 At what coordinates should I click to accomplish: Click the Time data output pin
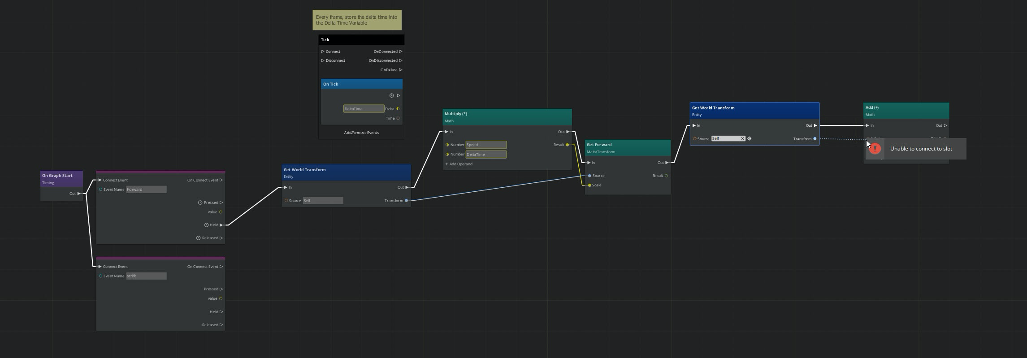[398, 118]
